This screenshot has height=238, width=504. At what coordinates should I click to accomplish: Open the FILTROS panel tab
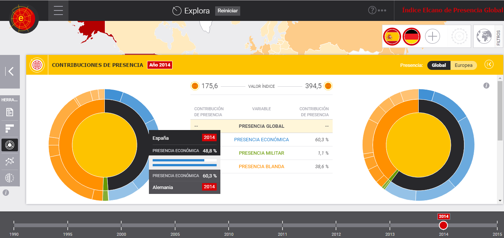click(498, 37)
